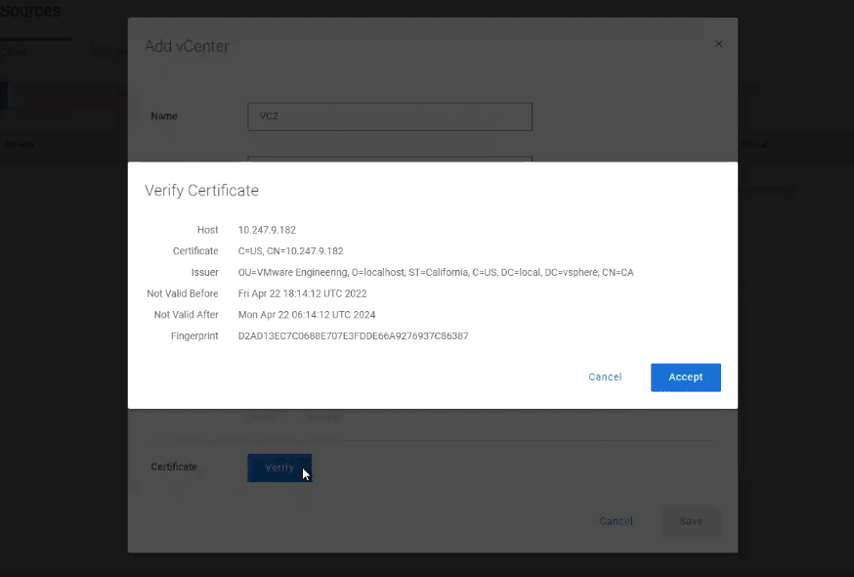Image resolution: width=854 pixels, height=577 pixels.
Task: Click Cancel in the Add vCenter dialog
Action: click(x=616, y=521)
